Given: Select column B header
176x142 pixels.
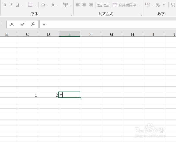Looking at the screenshot, I should coord(8,34).
